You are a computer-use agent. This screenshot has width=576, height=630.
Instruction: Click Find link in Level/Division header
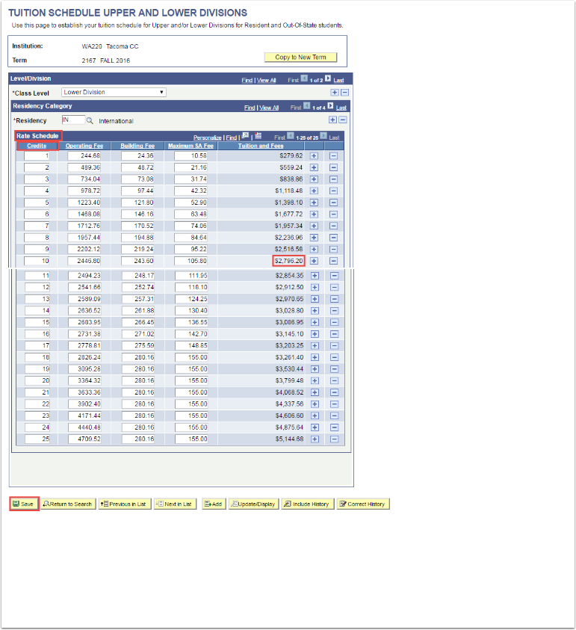(247, 81)
